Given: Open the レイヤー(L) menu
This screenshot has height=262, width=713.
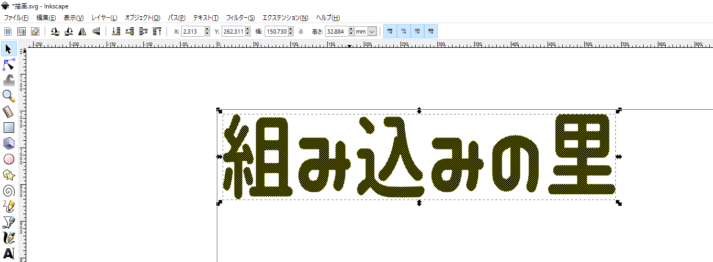Looking at the screenshot, I should pyautogui.click(x=104, y=18).
